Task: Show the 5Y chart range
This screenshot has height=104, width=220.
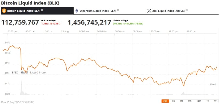Action: tap(215, 101)
